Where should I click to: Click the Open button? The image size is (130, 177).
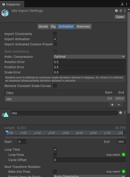tap(120, 17)
